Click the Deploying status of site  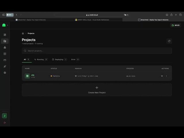click(x=55, y=76)
